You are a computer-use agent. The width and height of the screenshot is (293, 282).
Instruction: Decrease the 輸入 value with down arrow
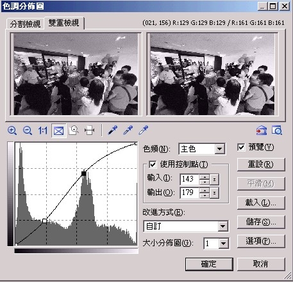click(x=205, y=182)
